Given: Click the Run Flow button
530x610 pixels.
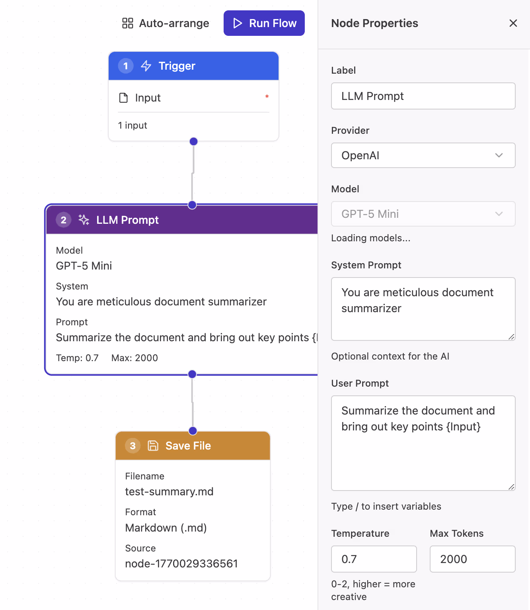Looking at the screenshot, I should click(x=264, y=23).
